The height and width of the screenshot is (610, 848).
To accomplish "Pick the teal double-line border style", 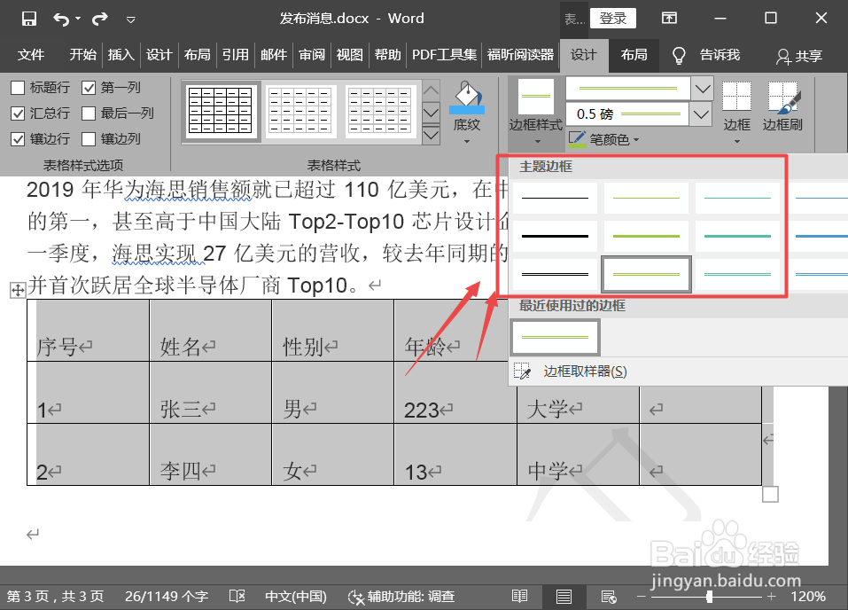I will click(737, 275).
